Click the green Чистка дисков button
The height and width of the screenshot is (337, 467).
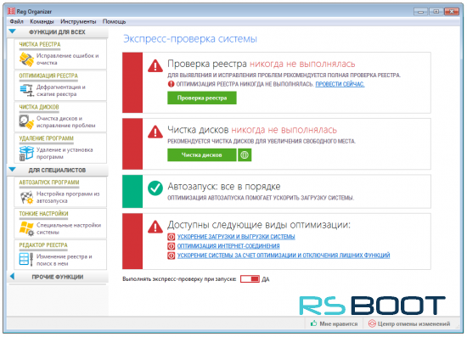pyautogui.click(x=202, y=154)
